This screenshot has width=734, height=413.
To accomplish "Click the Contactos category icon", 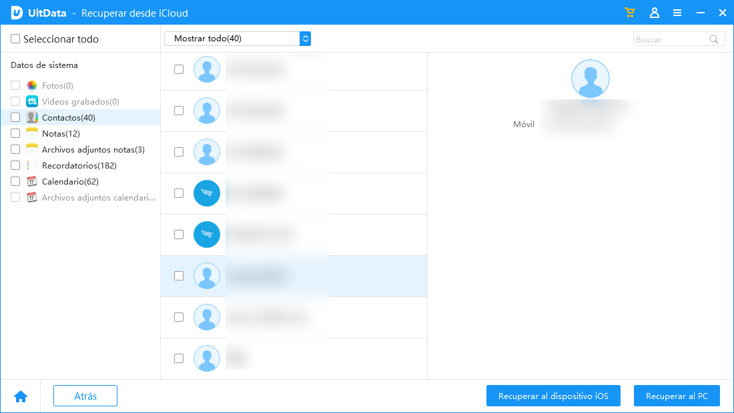I will tap(32, 117).
